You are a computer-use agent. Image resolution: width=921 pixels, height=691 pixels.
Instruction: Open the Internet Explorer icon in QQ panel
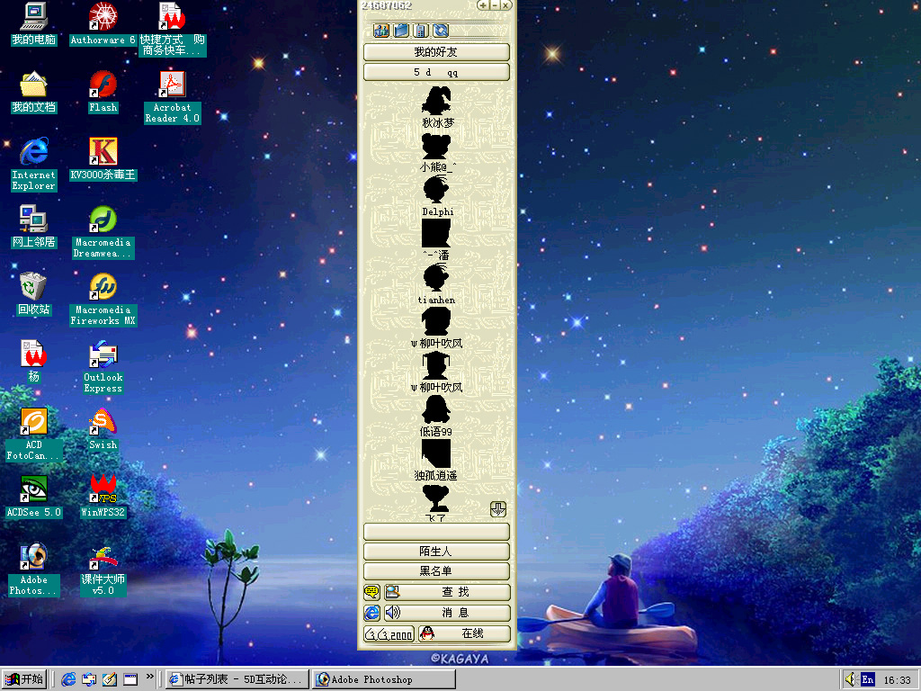[371, 613]
